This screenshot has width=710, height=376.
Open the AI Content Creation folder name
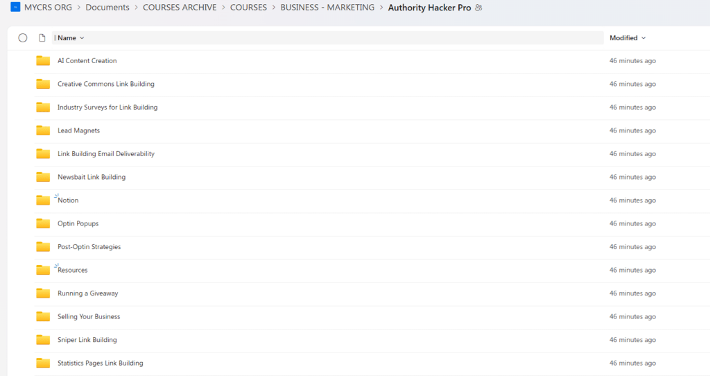[x=87, y=61]
